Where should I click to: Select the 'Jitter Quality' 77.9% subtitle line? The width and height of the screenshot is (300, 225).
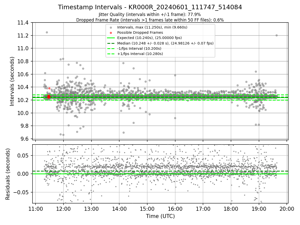click(x=150, y=14)
